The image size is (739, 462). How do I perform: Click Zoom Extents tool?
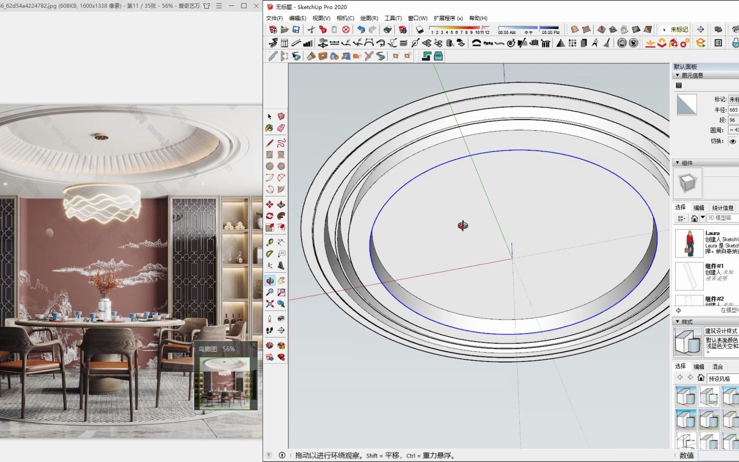[x=269, y=304]
